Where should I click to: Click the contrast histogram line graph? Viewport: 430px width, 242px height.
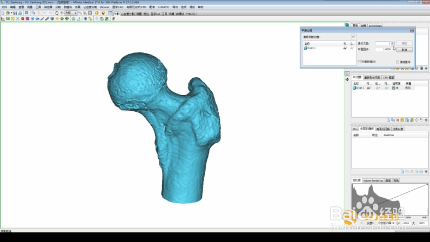(x=389, y=200)
